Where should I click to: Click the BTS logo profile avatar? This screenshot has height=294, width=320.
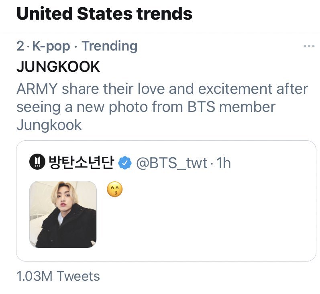pyautogui.click(x=37, y=162)
